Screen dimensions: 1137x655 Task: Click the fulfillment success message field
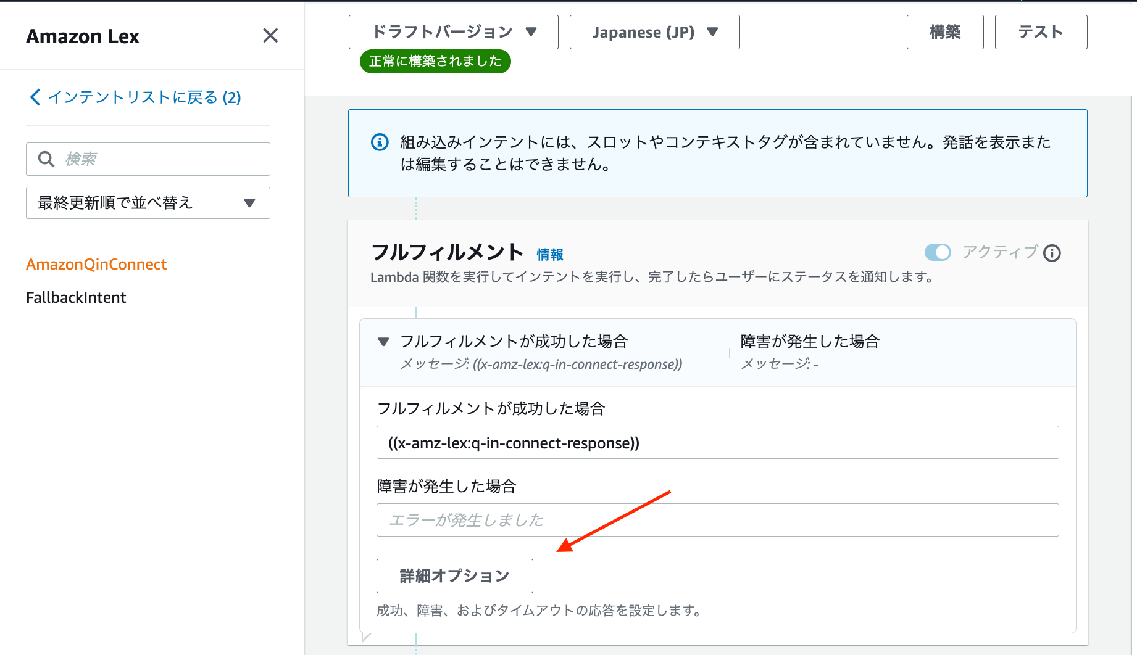[718, 443]
